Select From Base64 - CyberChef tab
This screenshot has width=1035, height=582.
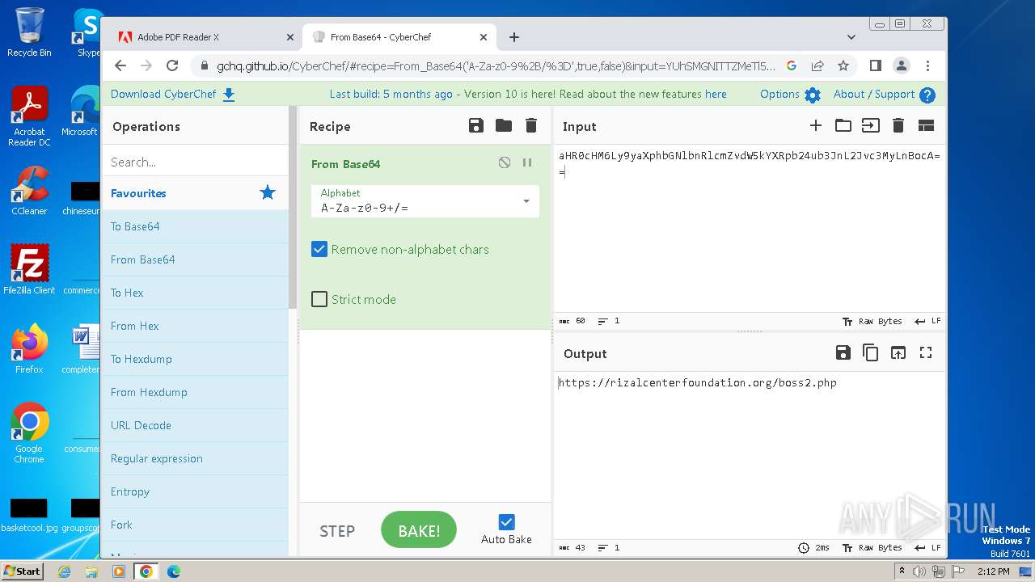coord(399,36)
